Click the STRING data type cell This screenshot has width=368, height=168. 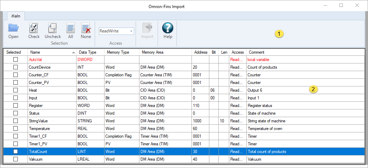tap(90, 121)
